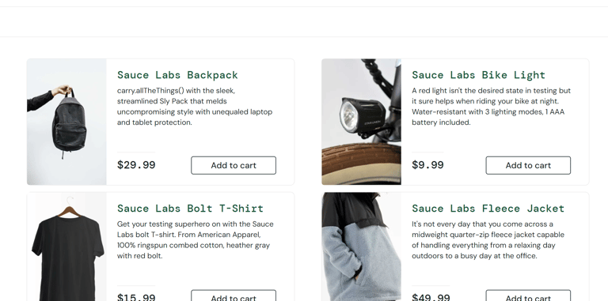Add the Sauce Labs Backpack to cart

pos(234,165)
